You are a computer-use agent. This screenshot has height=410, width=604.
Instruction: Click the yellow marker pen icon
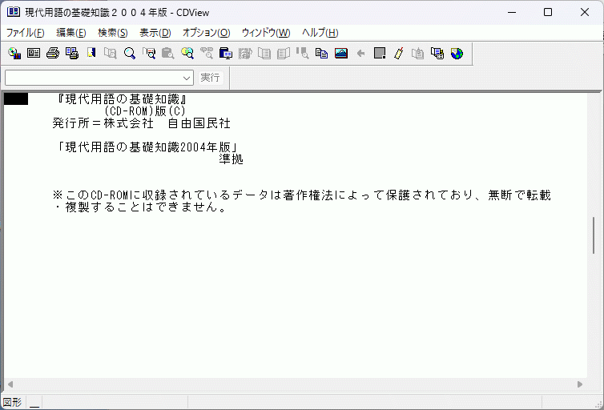pos(399,53)
